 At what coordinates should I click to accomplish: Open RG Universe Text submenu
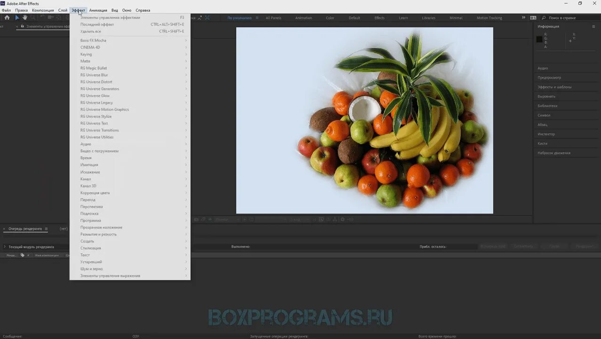pos(130,123)
